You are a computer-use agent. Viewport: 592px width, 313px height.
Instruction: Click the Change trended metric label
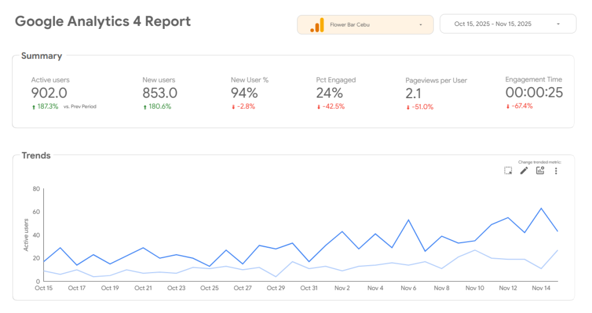coord(539,162)
